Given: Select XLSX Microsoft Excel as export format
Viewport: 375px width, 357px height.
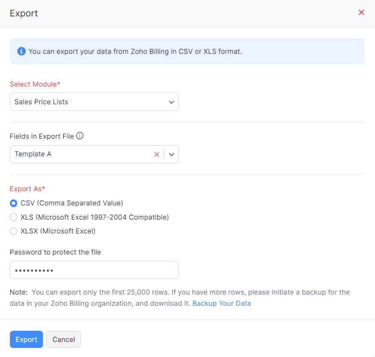Looking at the screenshot, I should (13, 231).
